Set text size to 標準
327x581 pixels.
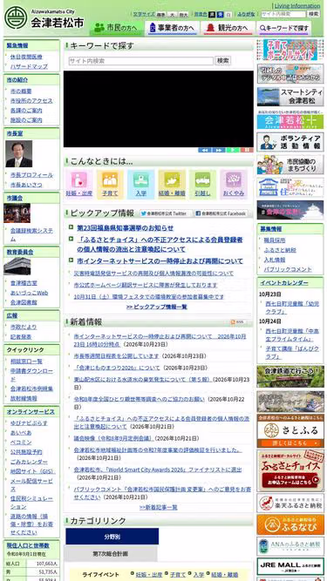point(161,15)
